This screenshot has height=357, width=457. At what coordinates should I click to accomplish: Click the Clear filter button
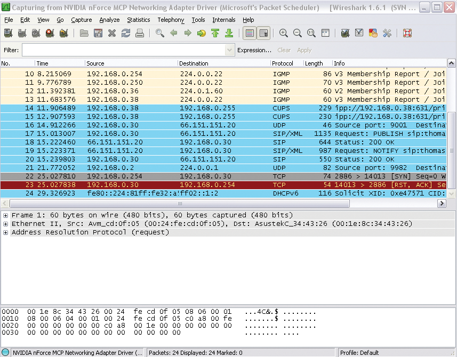click(x=284, y=50)
